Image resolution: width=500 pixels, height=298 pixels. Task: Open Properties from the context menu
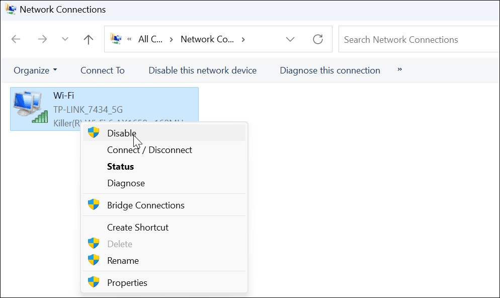127,282
